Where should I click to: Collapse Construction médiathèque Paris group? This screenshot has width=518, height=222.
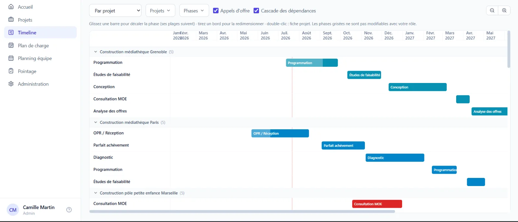[x=96, y=122]
